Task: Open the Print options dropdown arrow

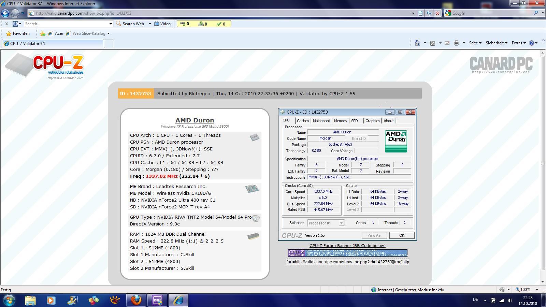Action: click(464, 43)
